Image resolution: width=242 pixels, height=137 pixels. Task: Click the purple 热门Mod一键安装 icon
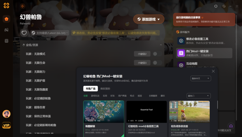[181, 53]
